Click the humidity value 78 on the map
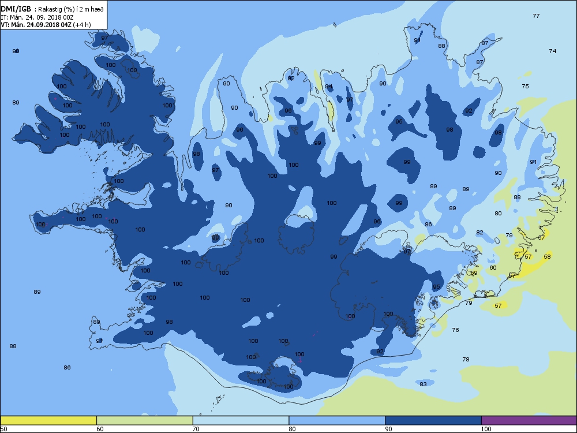The height and width of the screenshot is (433, 577). pos(466,359)
